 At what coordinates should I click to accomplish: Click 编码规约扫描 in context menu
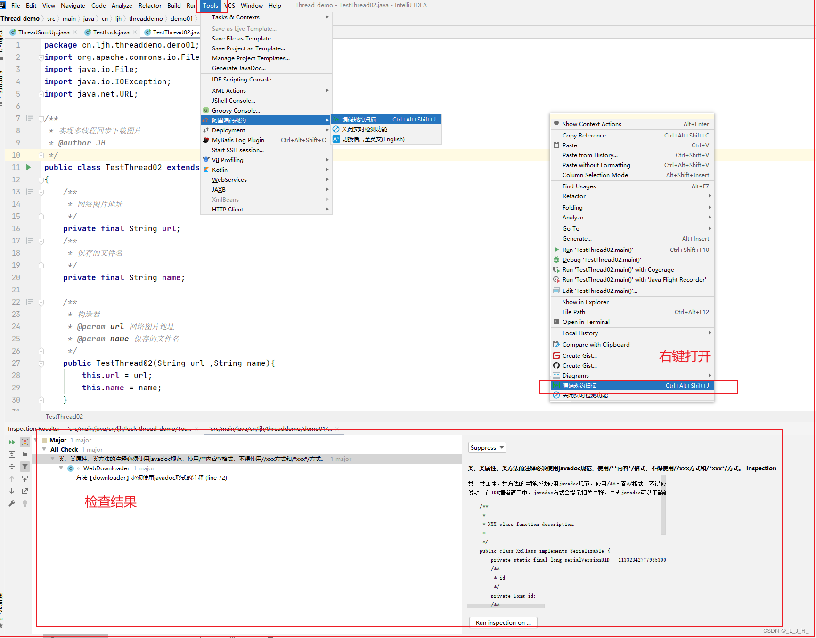click(632, 386)
